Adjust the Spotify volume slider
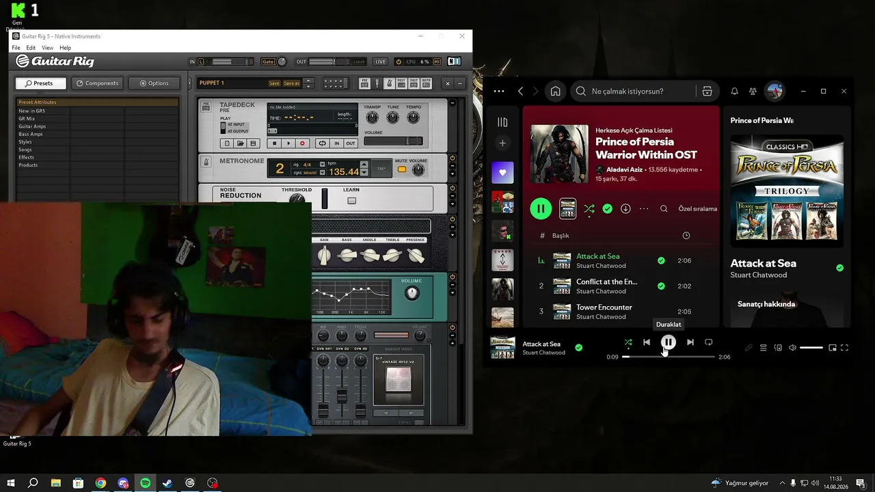The width and height of the screenshot is (875, 492). click(x=811, y=348)
